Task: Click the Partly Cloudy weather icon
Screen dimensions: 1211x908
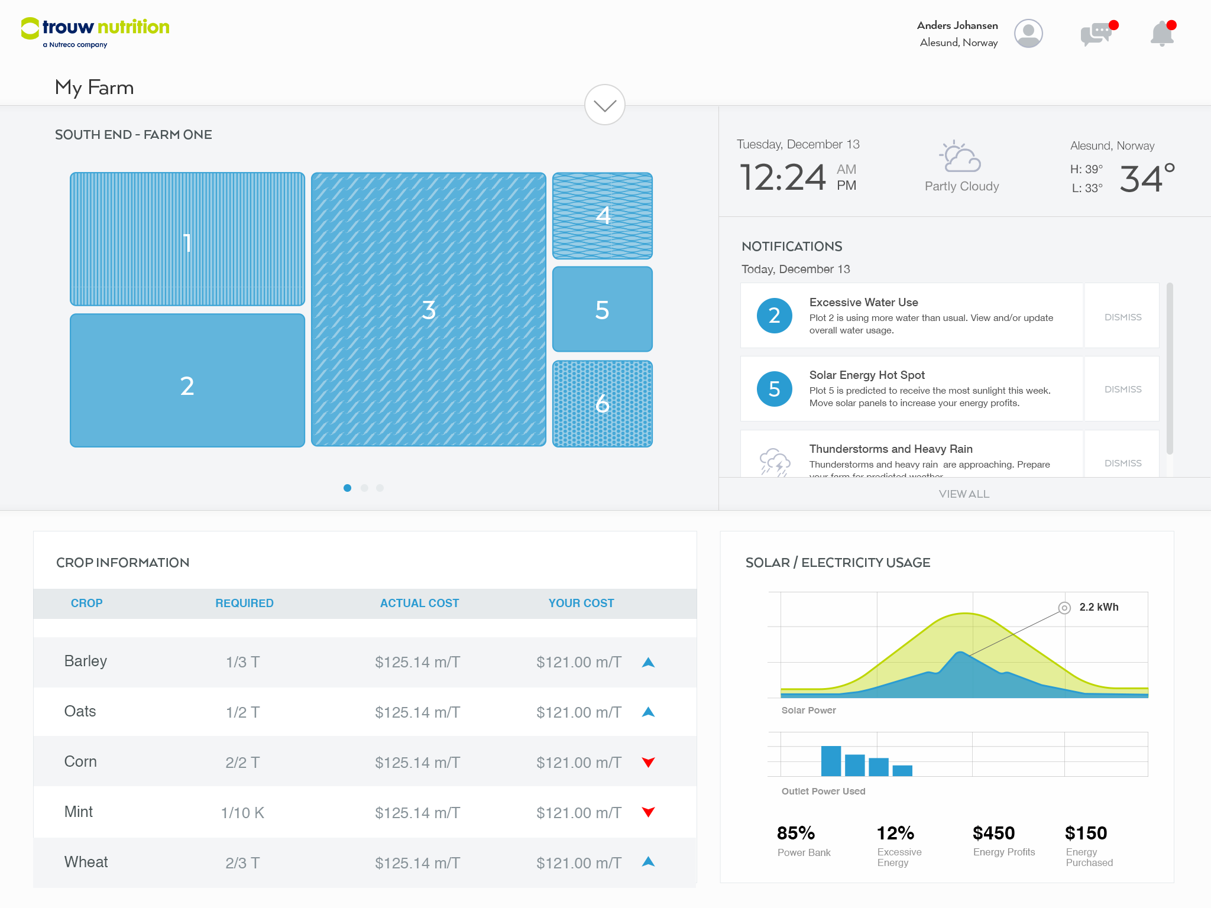Action: click(960, 157)
